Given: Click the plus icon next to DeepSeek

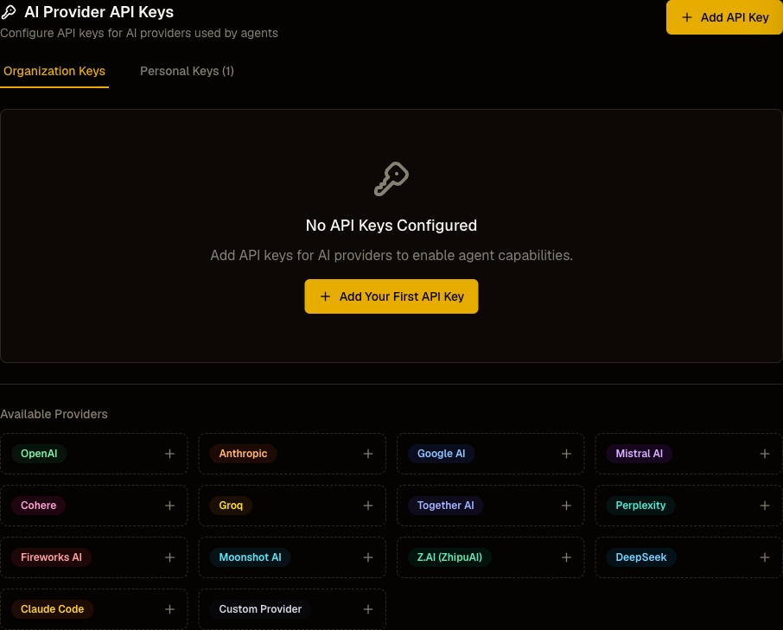Looking at the screenshot, I should pyautogui.click(x=765, y=557).
